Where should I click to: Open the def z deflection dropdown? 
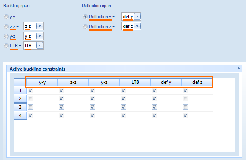coord(137,26)
